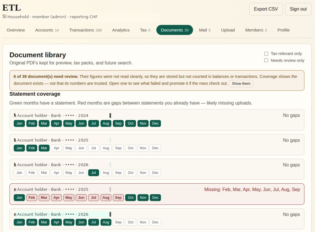The height and width of the screenshot is (232, 315).
Task: Enable Needs review only checkbox
Action: click(266, 60)
